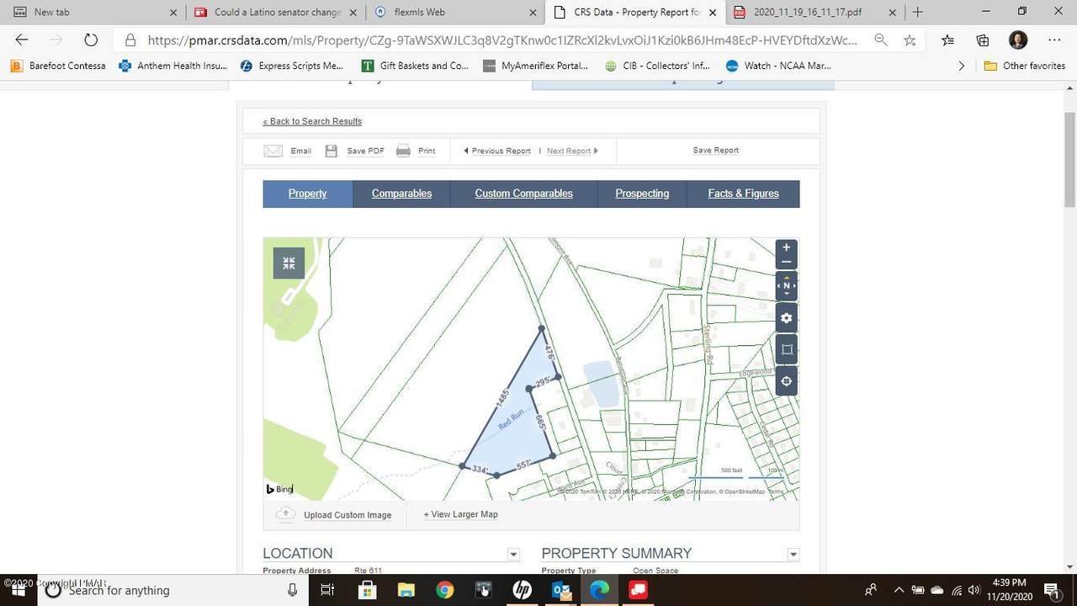Select the Property tab

click(x=308, y=194)
